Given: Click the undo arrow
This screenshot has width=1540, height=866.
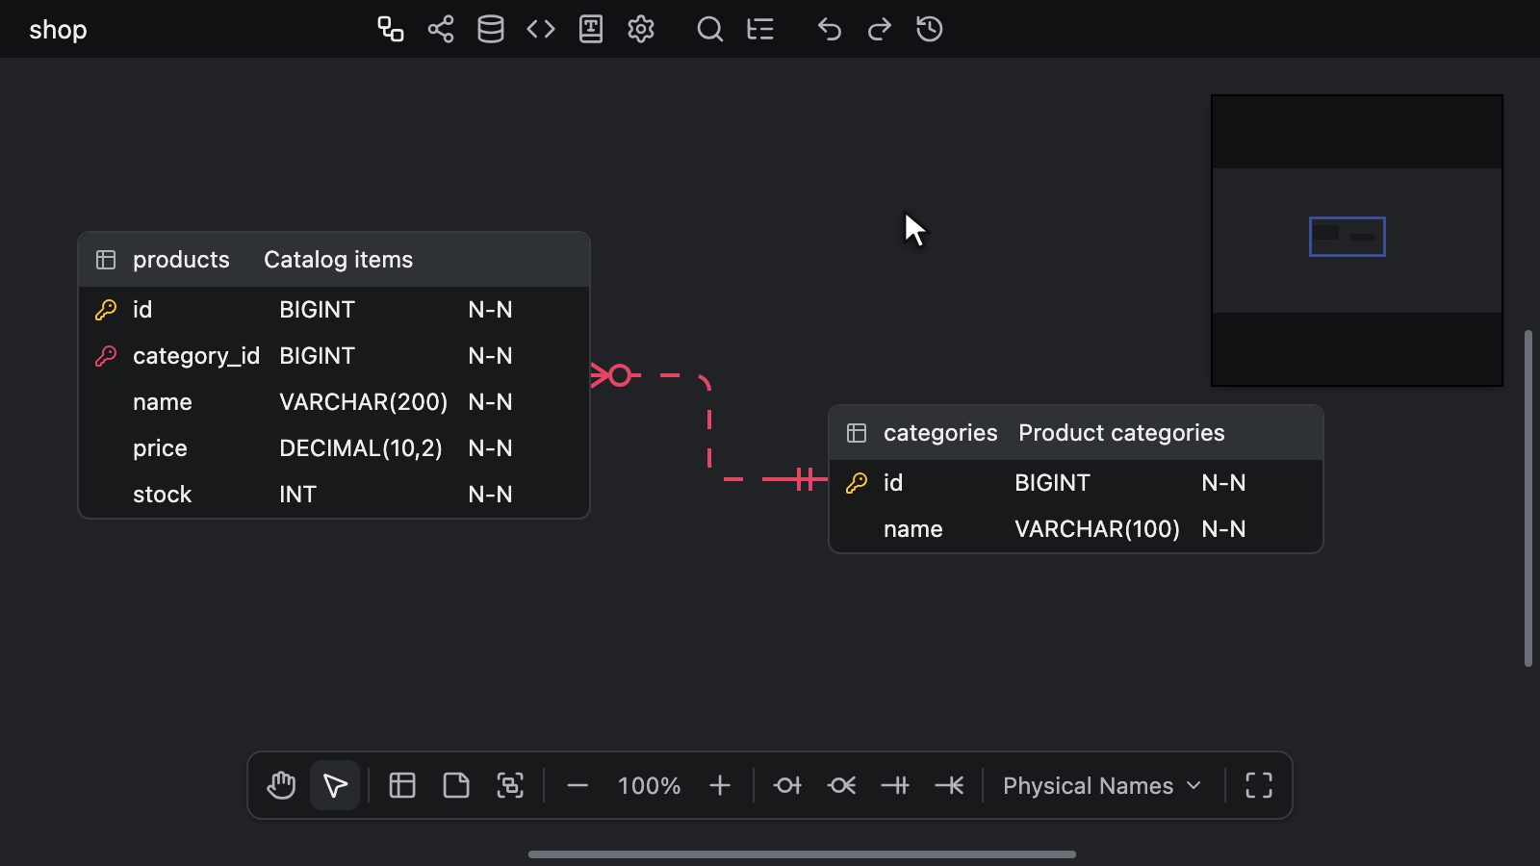Looking at the screenshot, I should click(x=830, y=29).
